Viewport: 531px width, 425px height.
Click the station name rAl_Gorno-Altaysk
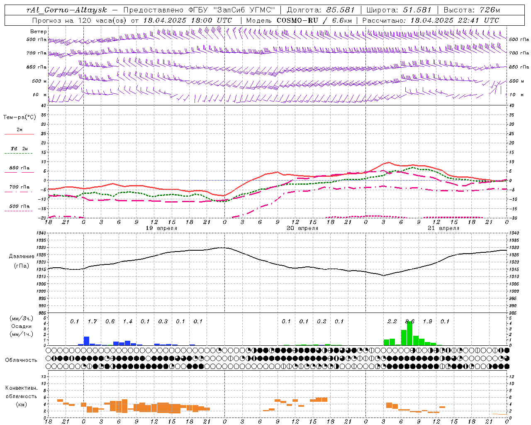[x=67, y=10]
